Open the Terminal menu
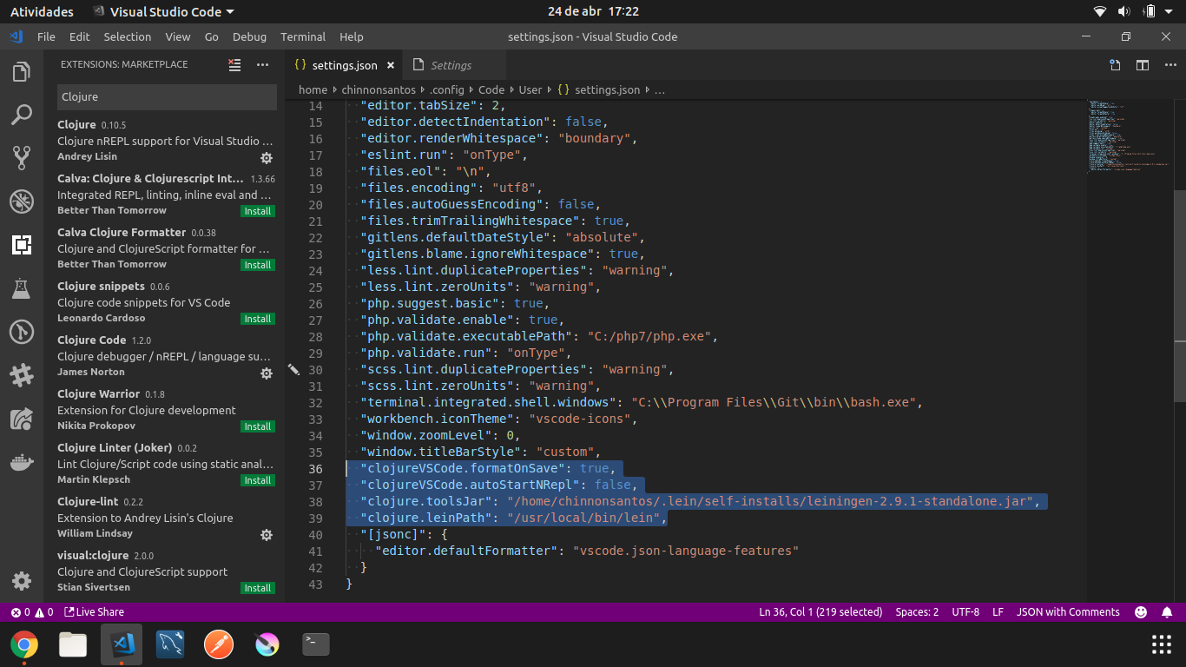 coord(303,36)
